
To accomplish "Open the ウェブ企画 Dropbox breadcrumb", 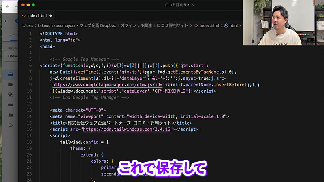I will point(98,25).
